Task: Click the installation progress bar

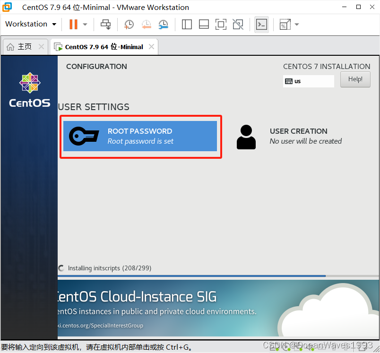Action: 218,276
